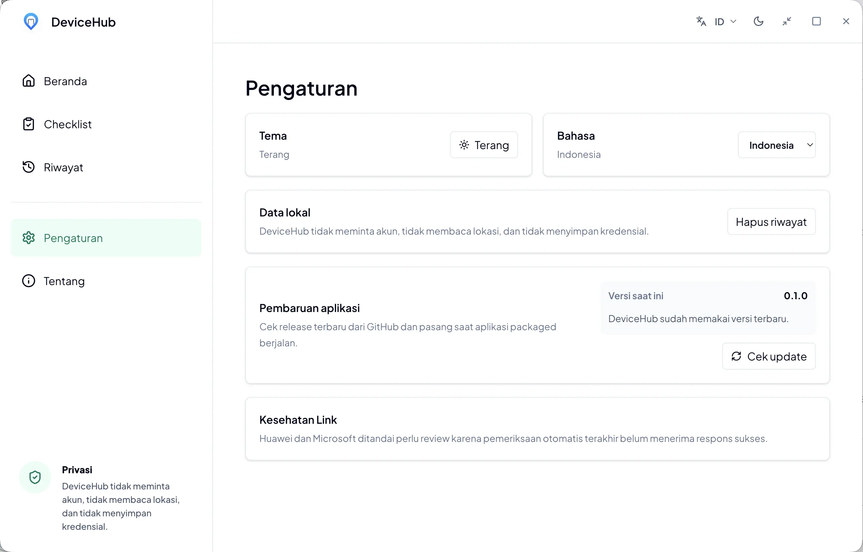Click the Cek update button
This screenshot has width=863, height=552.
(769, 356)
